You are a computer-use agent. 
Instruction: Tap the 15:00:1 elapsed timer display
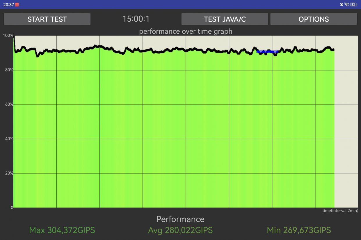[x=136, y=19]
